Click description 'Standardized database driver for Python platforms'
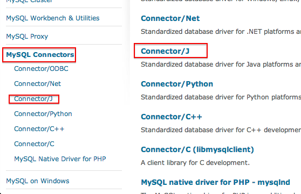The height and width of the screenshot is (194, 301). pos(221,97)
